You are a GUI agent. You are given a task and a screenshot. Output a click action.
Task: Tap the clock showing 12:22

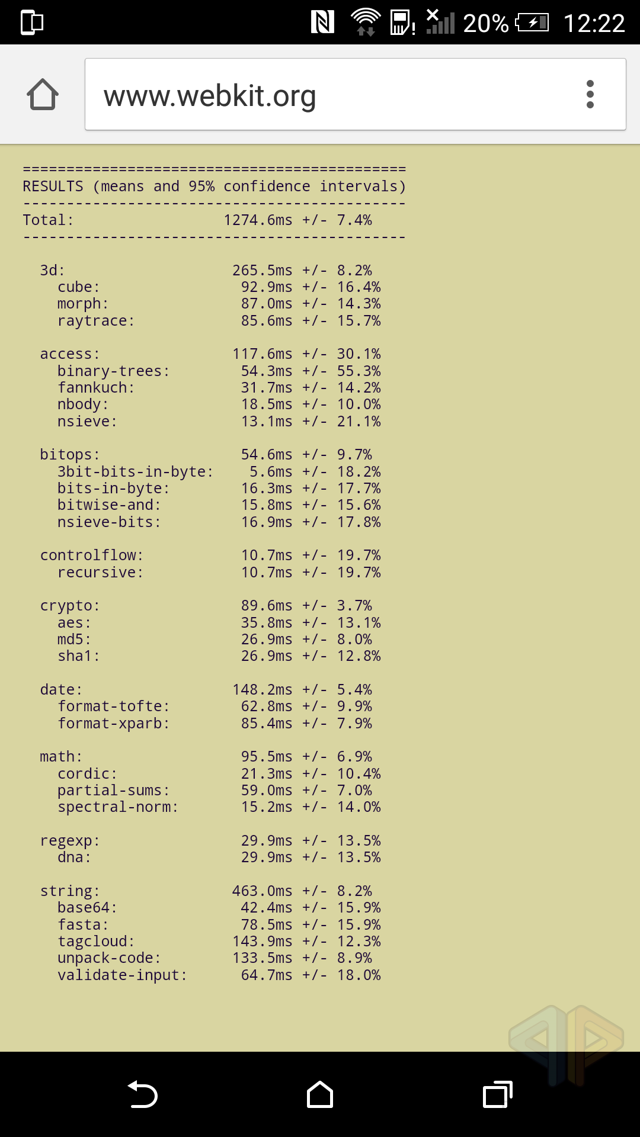point(594,24)
